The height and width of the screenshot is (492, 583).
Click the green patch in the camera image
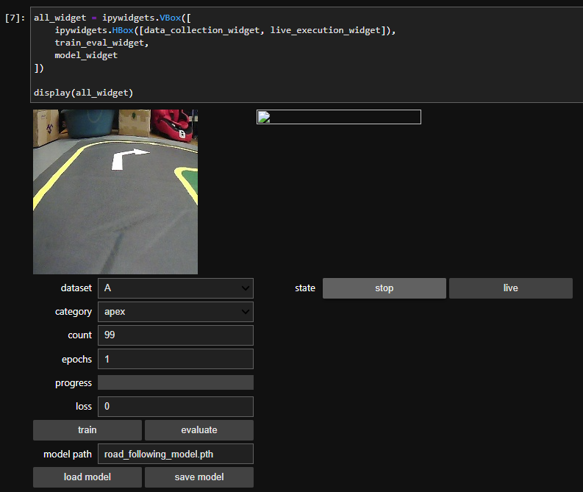190,180
